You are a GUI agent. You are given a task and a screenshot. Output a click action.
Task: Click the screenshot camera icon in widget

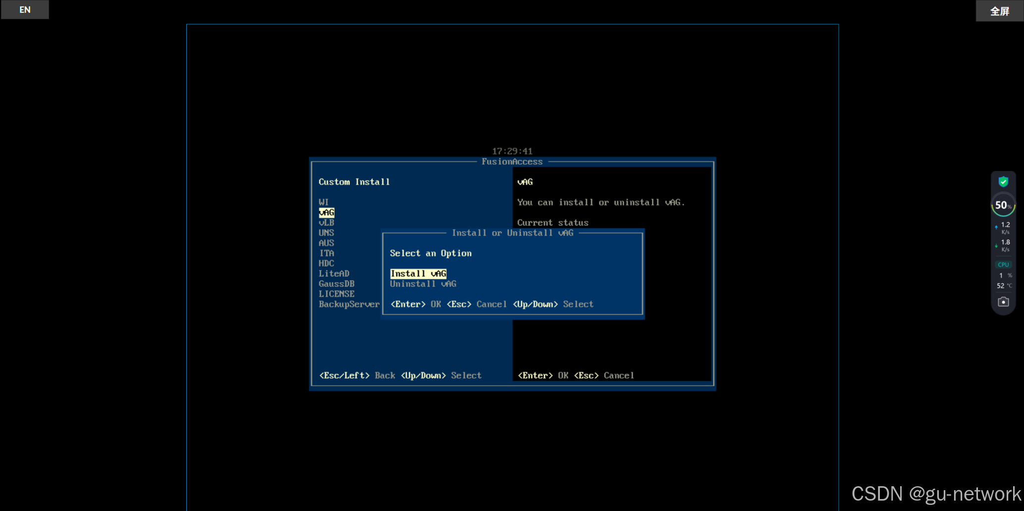[x=1003, y=302]
